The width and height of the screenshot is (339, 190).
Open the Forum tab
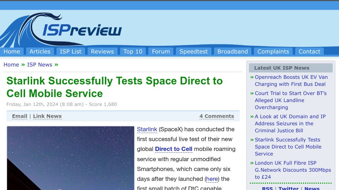(161, 51)
